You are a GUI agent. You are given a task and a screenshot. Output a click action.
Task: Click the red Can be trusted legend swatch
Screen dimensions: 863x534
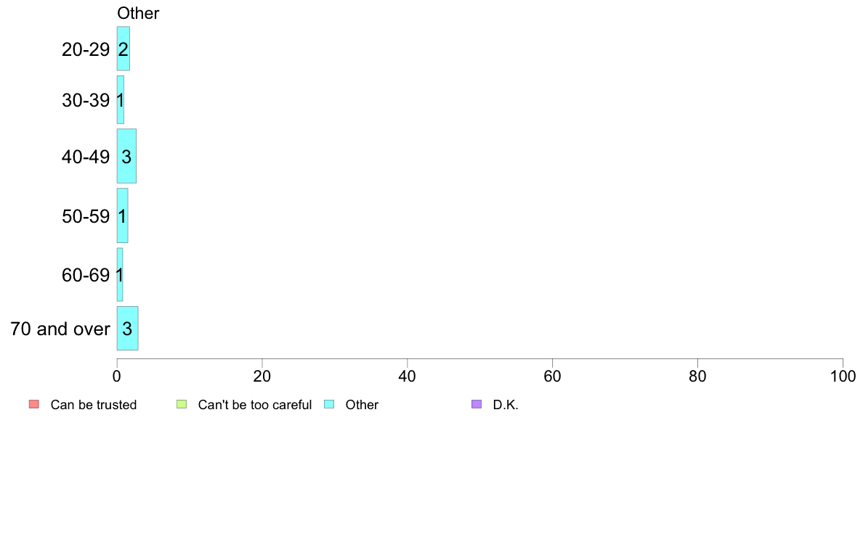[34, 404]
